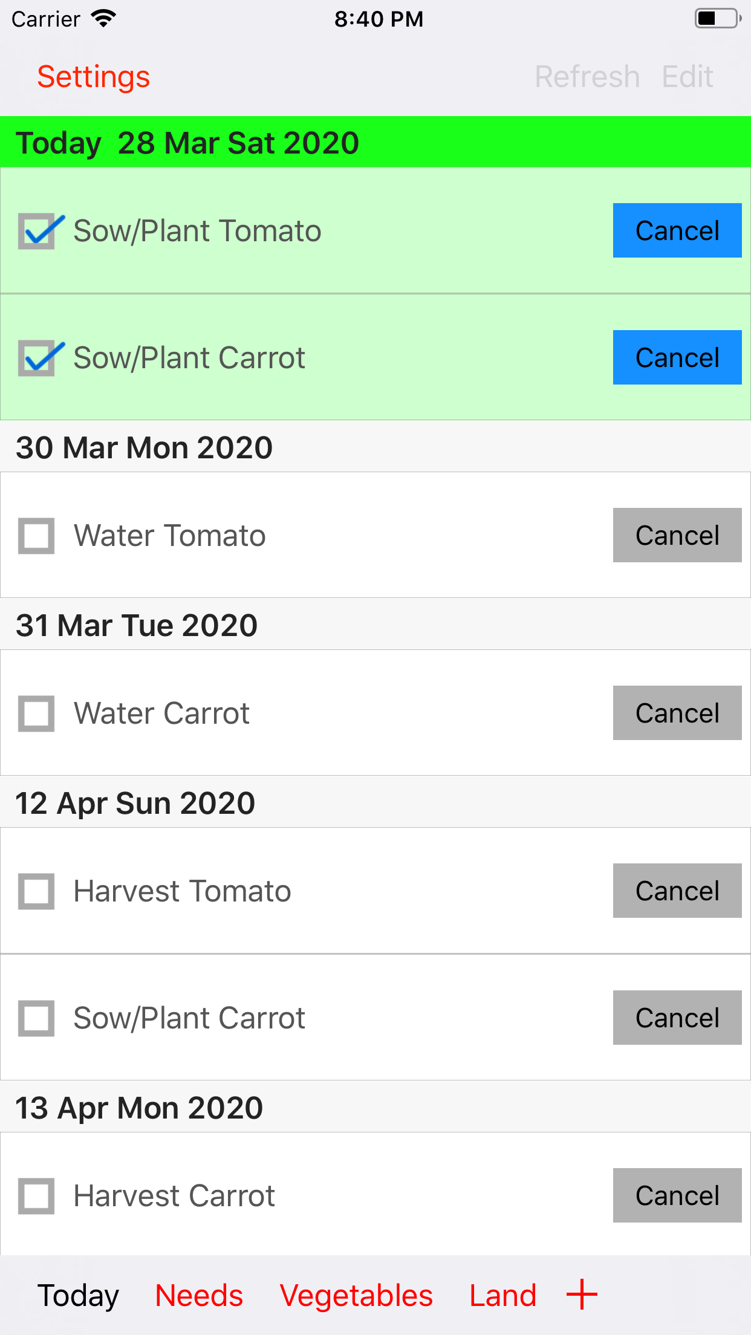This screenshot has width=751, height=1335.
Task: Check the Water Tomato checkbox
Action: [36, 536]
